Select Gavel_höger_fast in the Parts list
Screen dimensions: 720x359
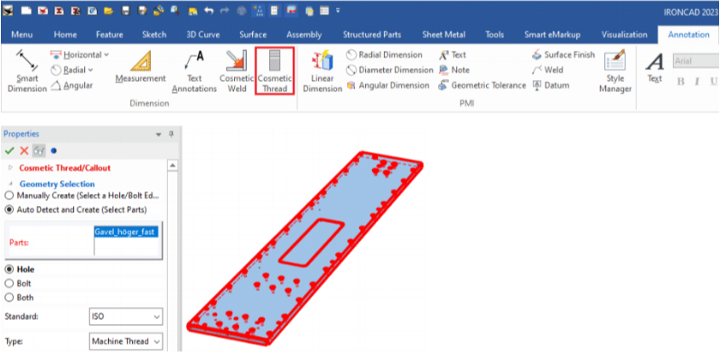click(126, 232)
